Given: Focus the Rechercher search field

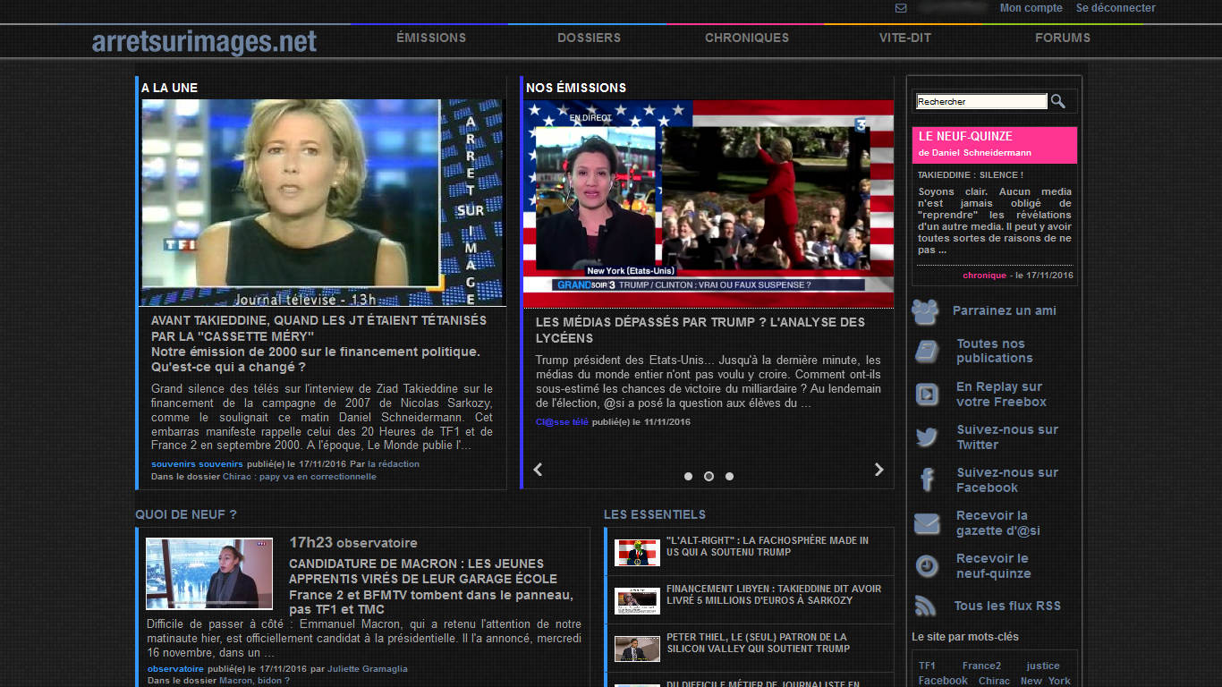Looking at the screenshot, I should point(981,102).
